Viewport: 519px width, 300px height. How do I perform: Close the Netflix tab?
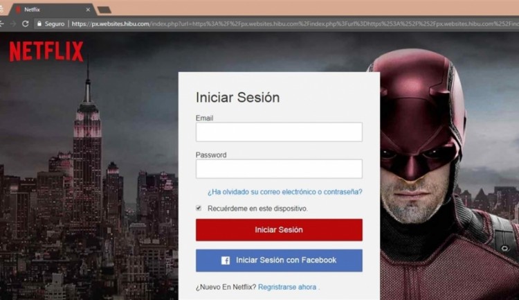click(x=88, y=10)
